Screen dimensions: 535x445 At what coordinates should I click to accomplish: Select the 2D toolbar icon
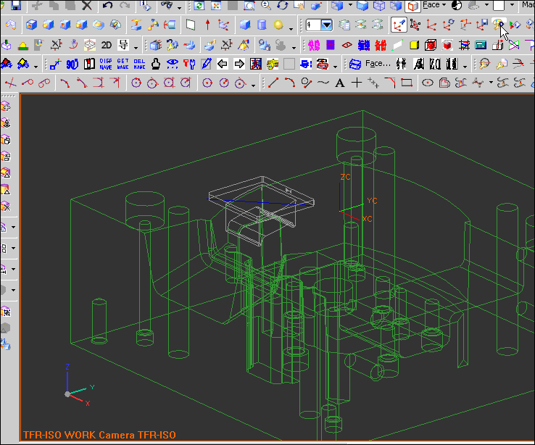(x=106, y=45)
